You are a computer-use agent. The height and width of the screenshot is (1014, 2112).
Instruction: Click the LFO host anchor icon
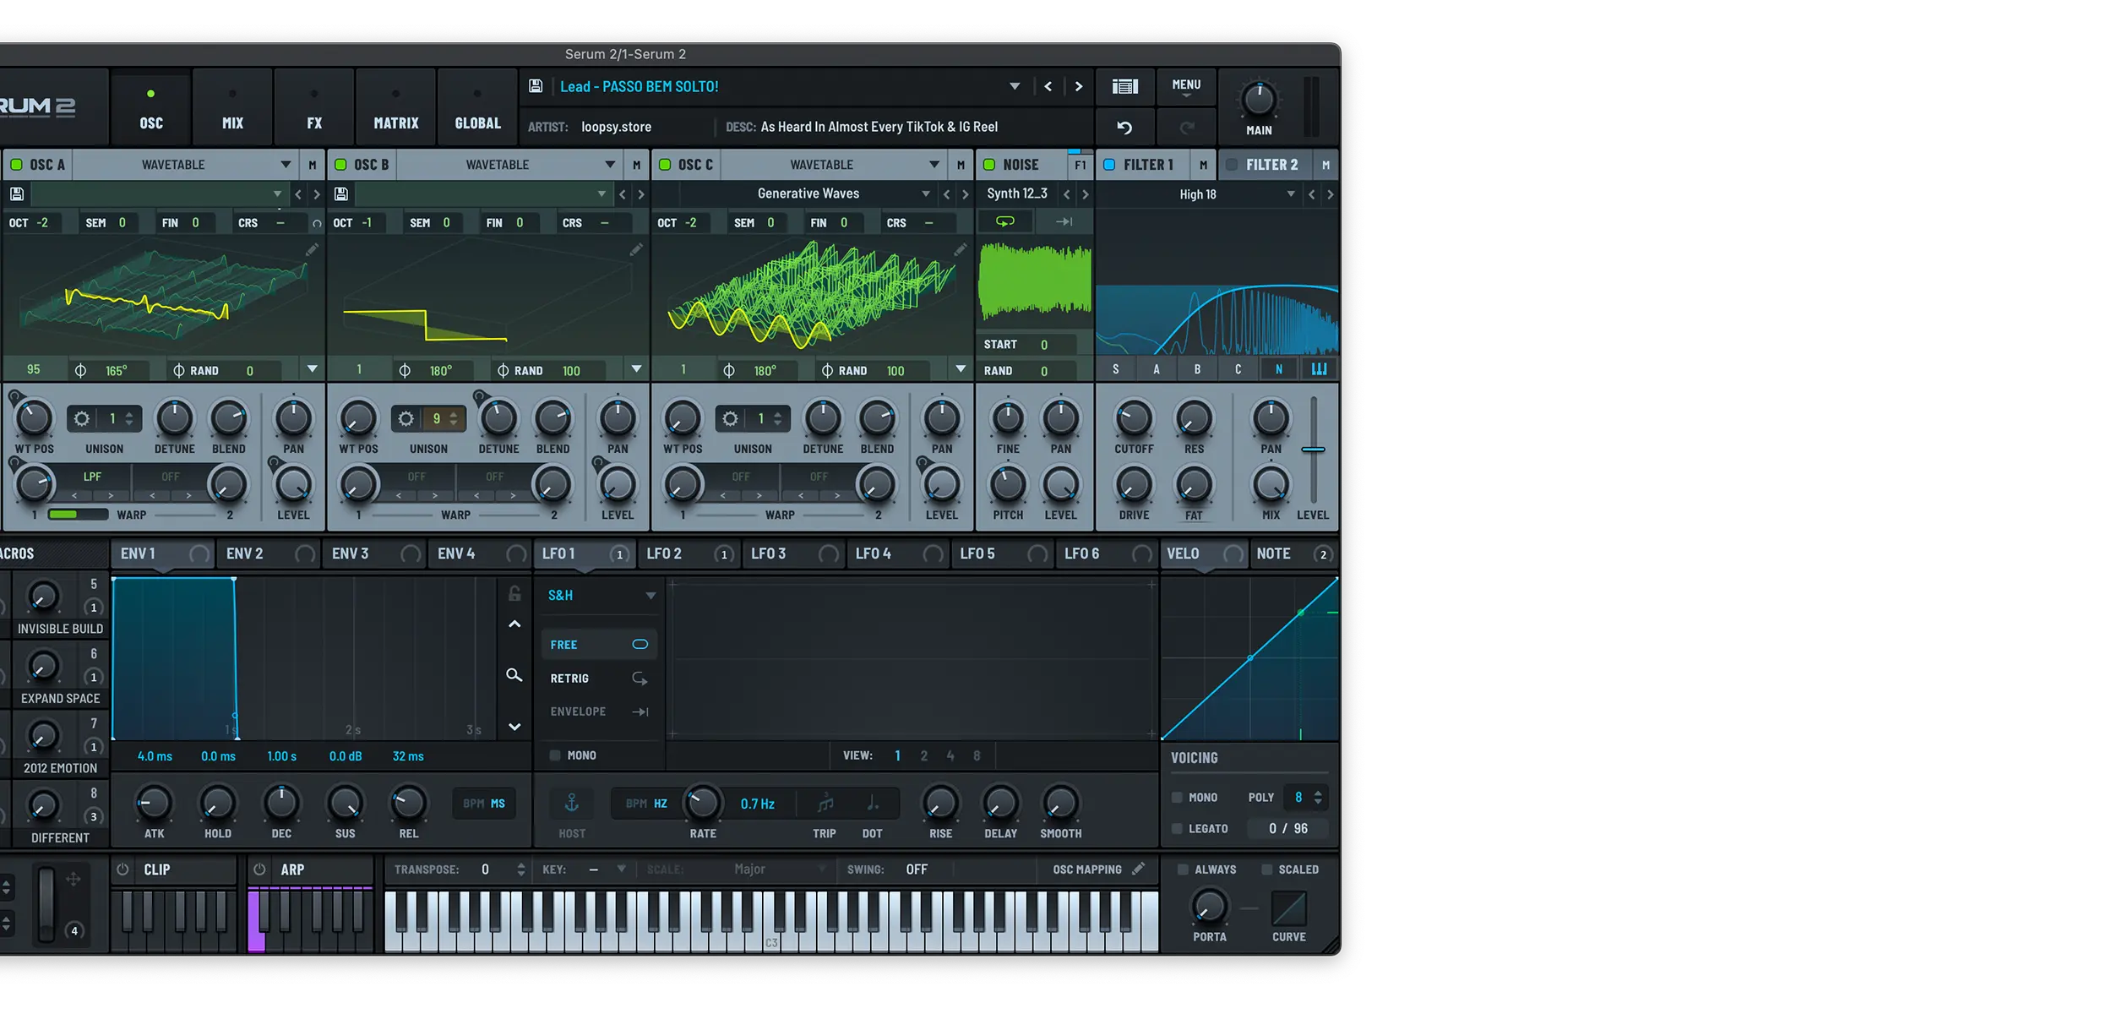(x=572, y=803)
